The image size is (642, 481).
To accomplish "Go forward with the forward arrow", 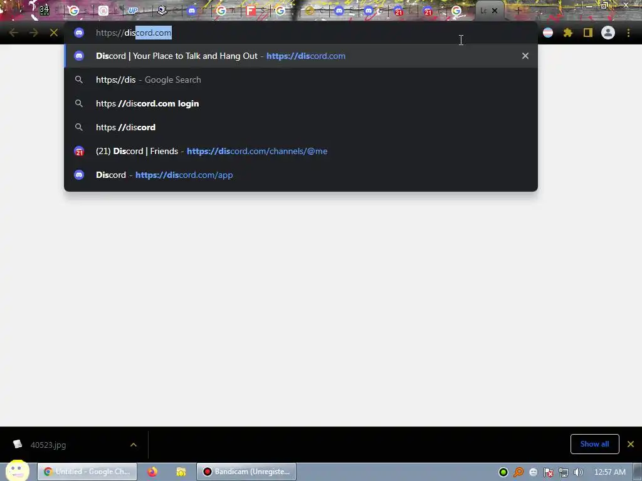I will [x=34, y=33].
